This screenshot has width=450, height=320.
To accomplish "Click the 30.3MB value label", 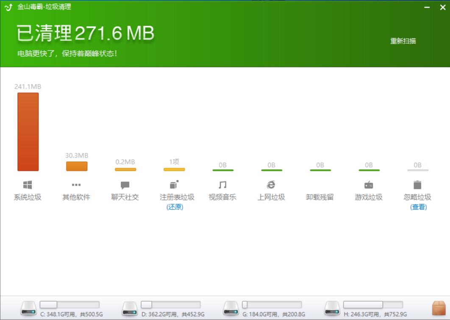I will [x=77, y=156].
